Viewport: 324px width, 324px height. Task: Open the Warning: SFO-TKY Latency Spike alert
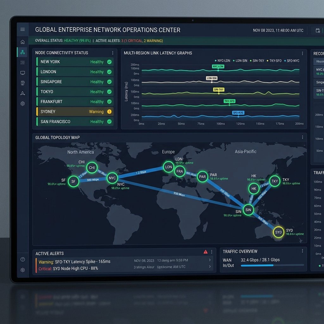coord(74,262)
